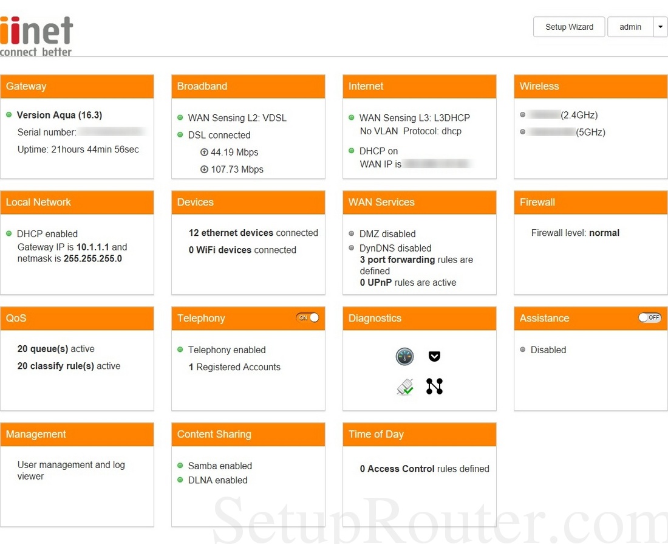Screen dimensions: 668x544
Task: Open the cable connection check icon
Action: tap(405, 387)
